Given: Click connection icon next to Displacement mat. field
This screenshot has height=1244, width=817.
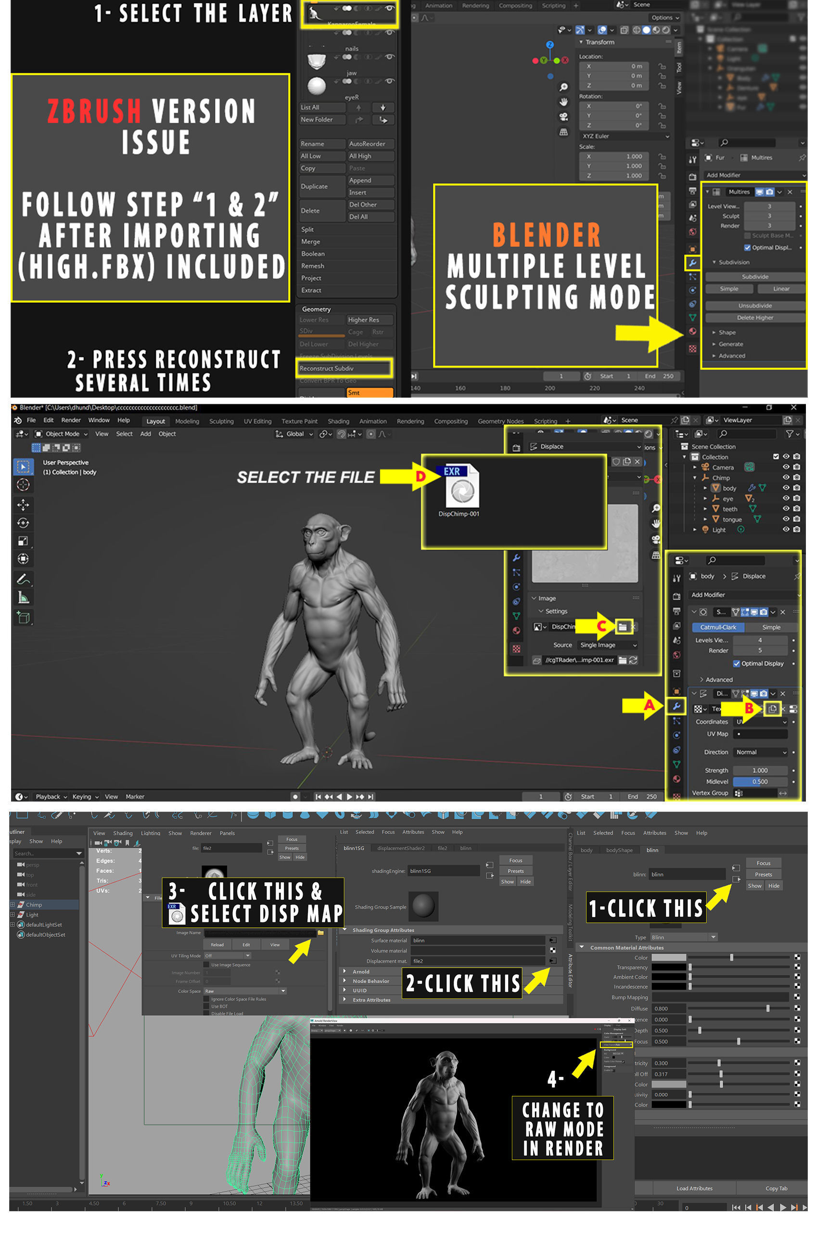Looking at the screenshot, I should (552, 961).
